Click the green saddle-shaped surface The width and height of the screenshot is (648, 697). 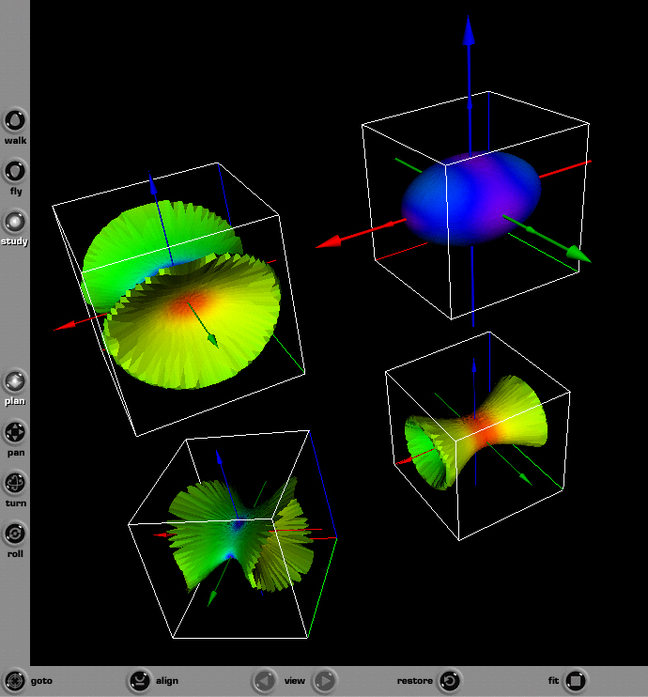(240, 535)
